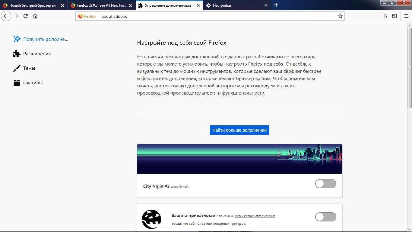The width and height of the screenshot is (412, 232).
Task: Click the puzzle icon beside Расширения
Action: pyautogui.click(x=17, y=54)
